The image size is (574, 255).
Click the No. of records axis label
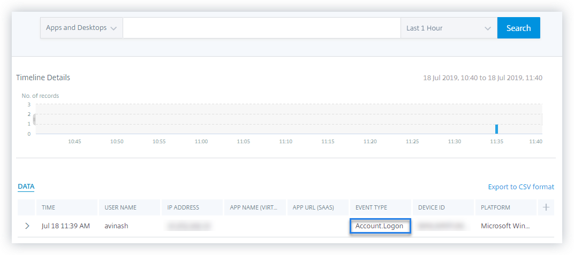pos(40,96)
